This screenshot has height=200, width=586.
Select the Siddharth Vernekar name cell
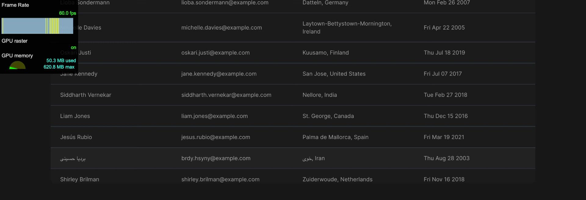click(85, 95)
